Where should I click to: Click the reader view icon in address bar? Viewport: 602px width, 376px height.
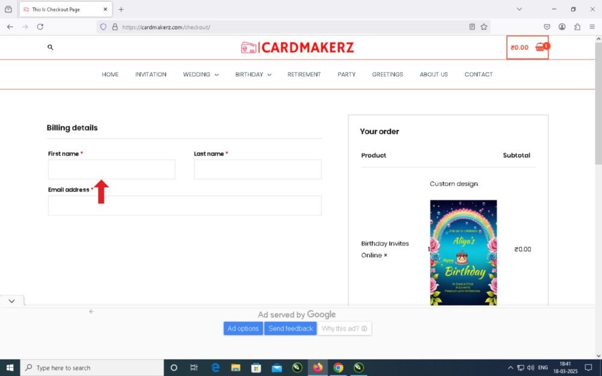tap(472, 26)
